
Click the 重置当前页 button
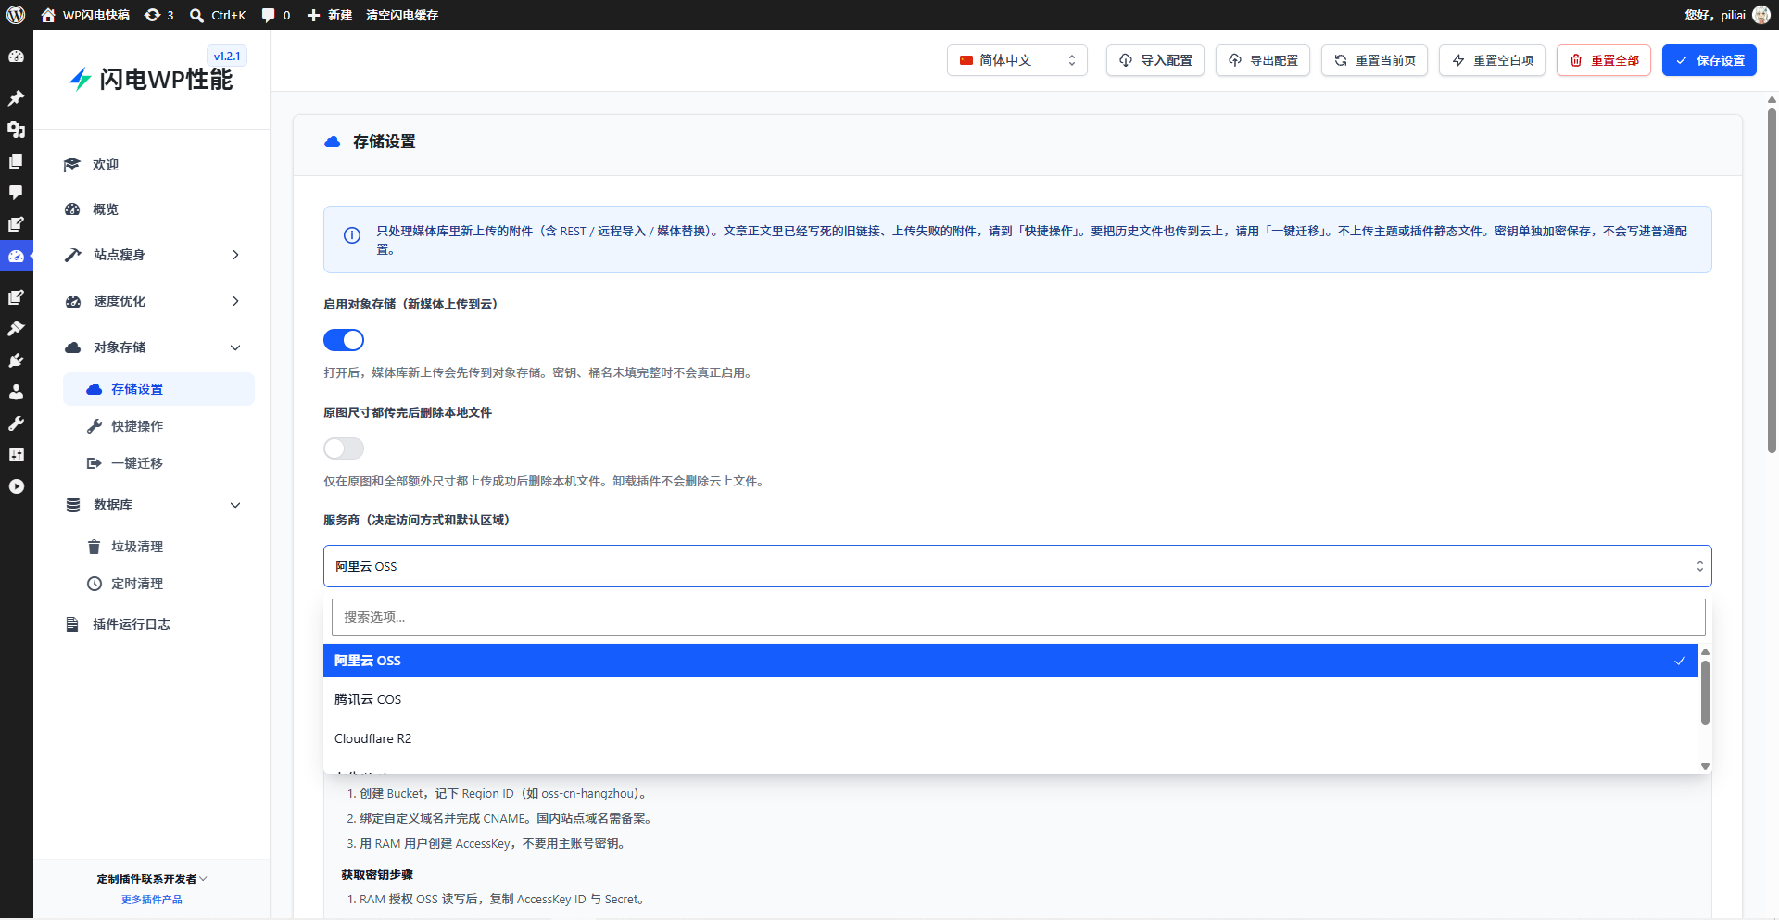(1374, 60)
